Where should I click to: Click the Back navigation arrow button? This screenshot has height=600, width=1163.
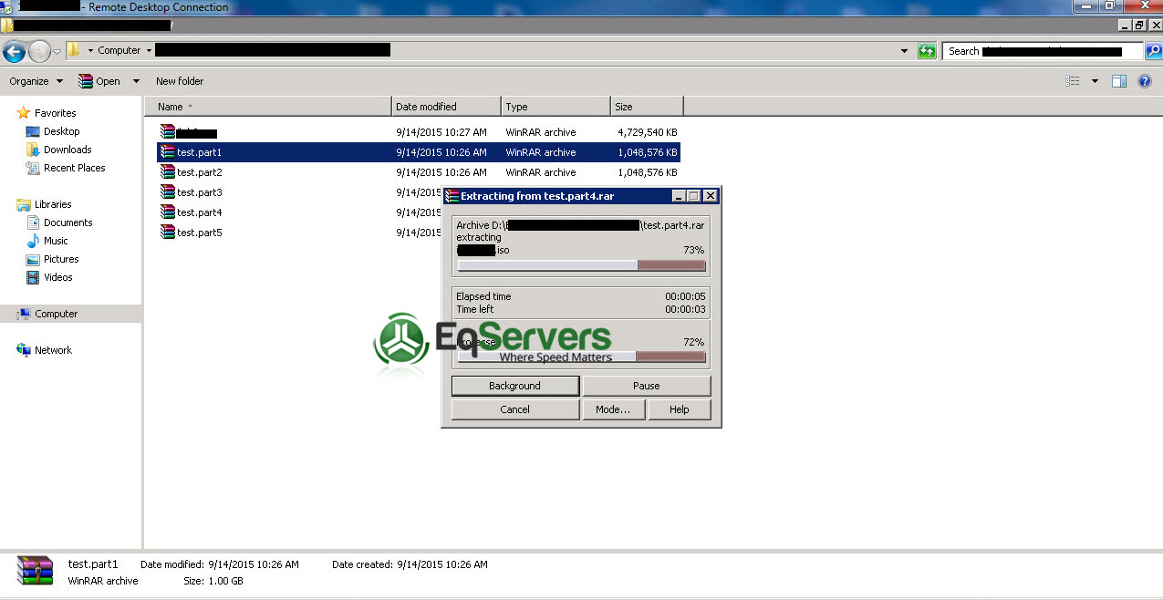[14, 51]
